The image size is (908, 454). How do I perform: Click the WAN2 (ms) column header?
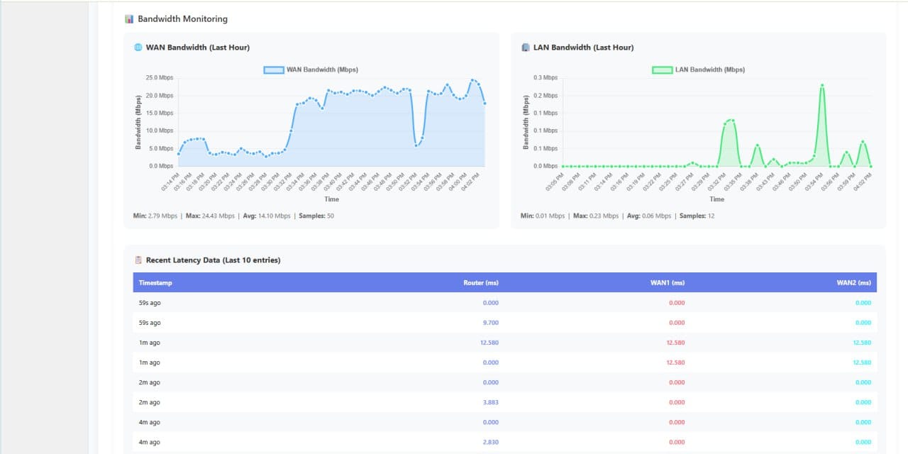(x=853, y=283)
